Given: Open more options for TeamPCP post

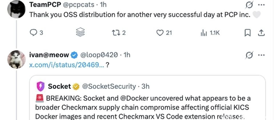Looking at the screenshot, I should point(261,5).
